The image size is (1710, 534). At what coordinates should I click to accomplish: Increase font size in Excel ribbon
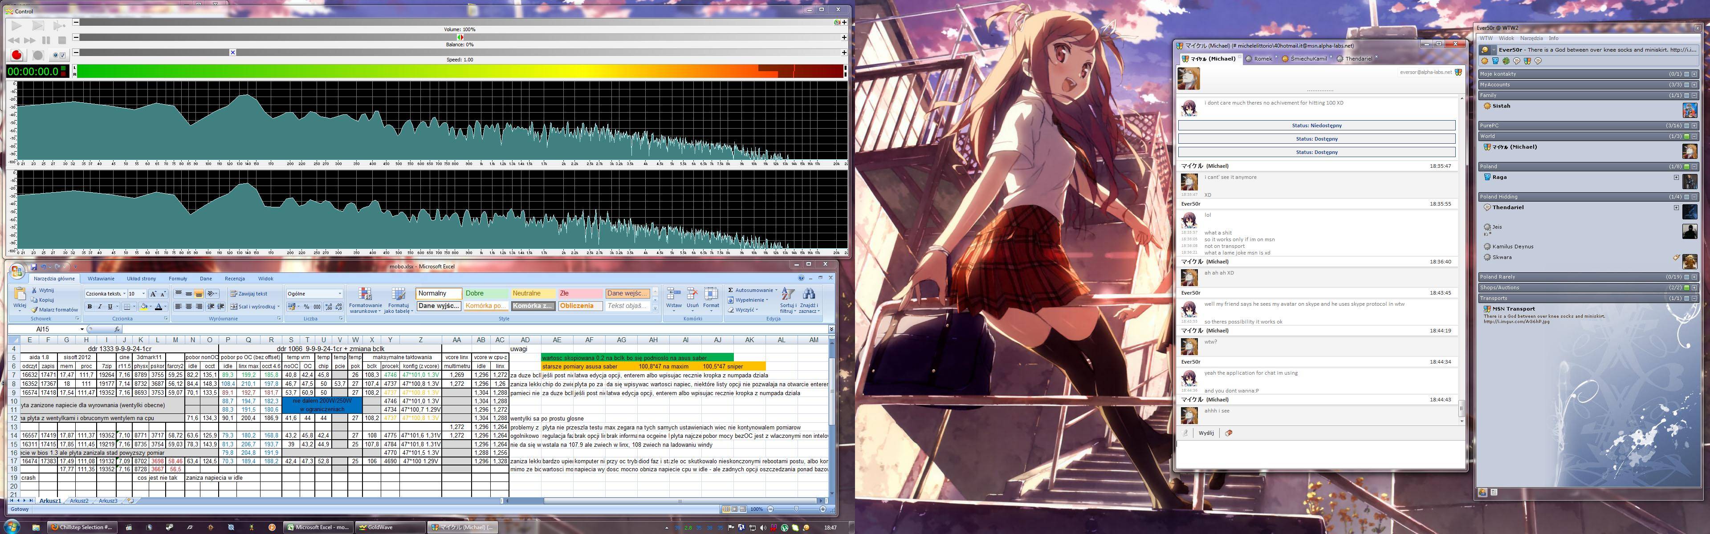tap(153, 293)
